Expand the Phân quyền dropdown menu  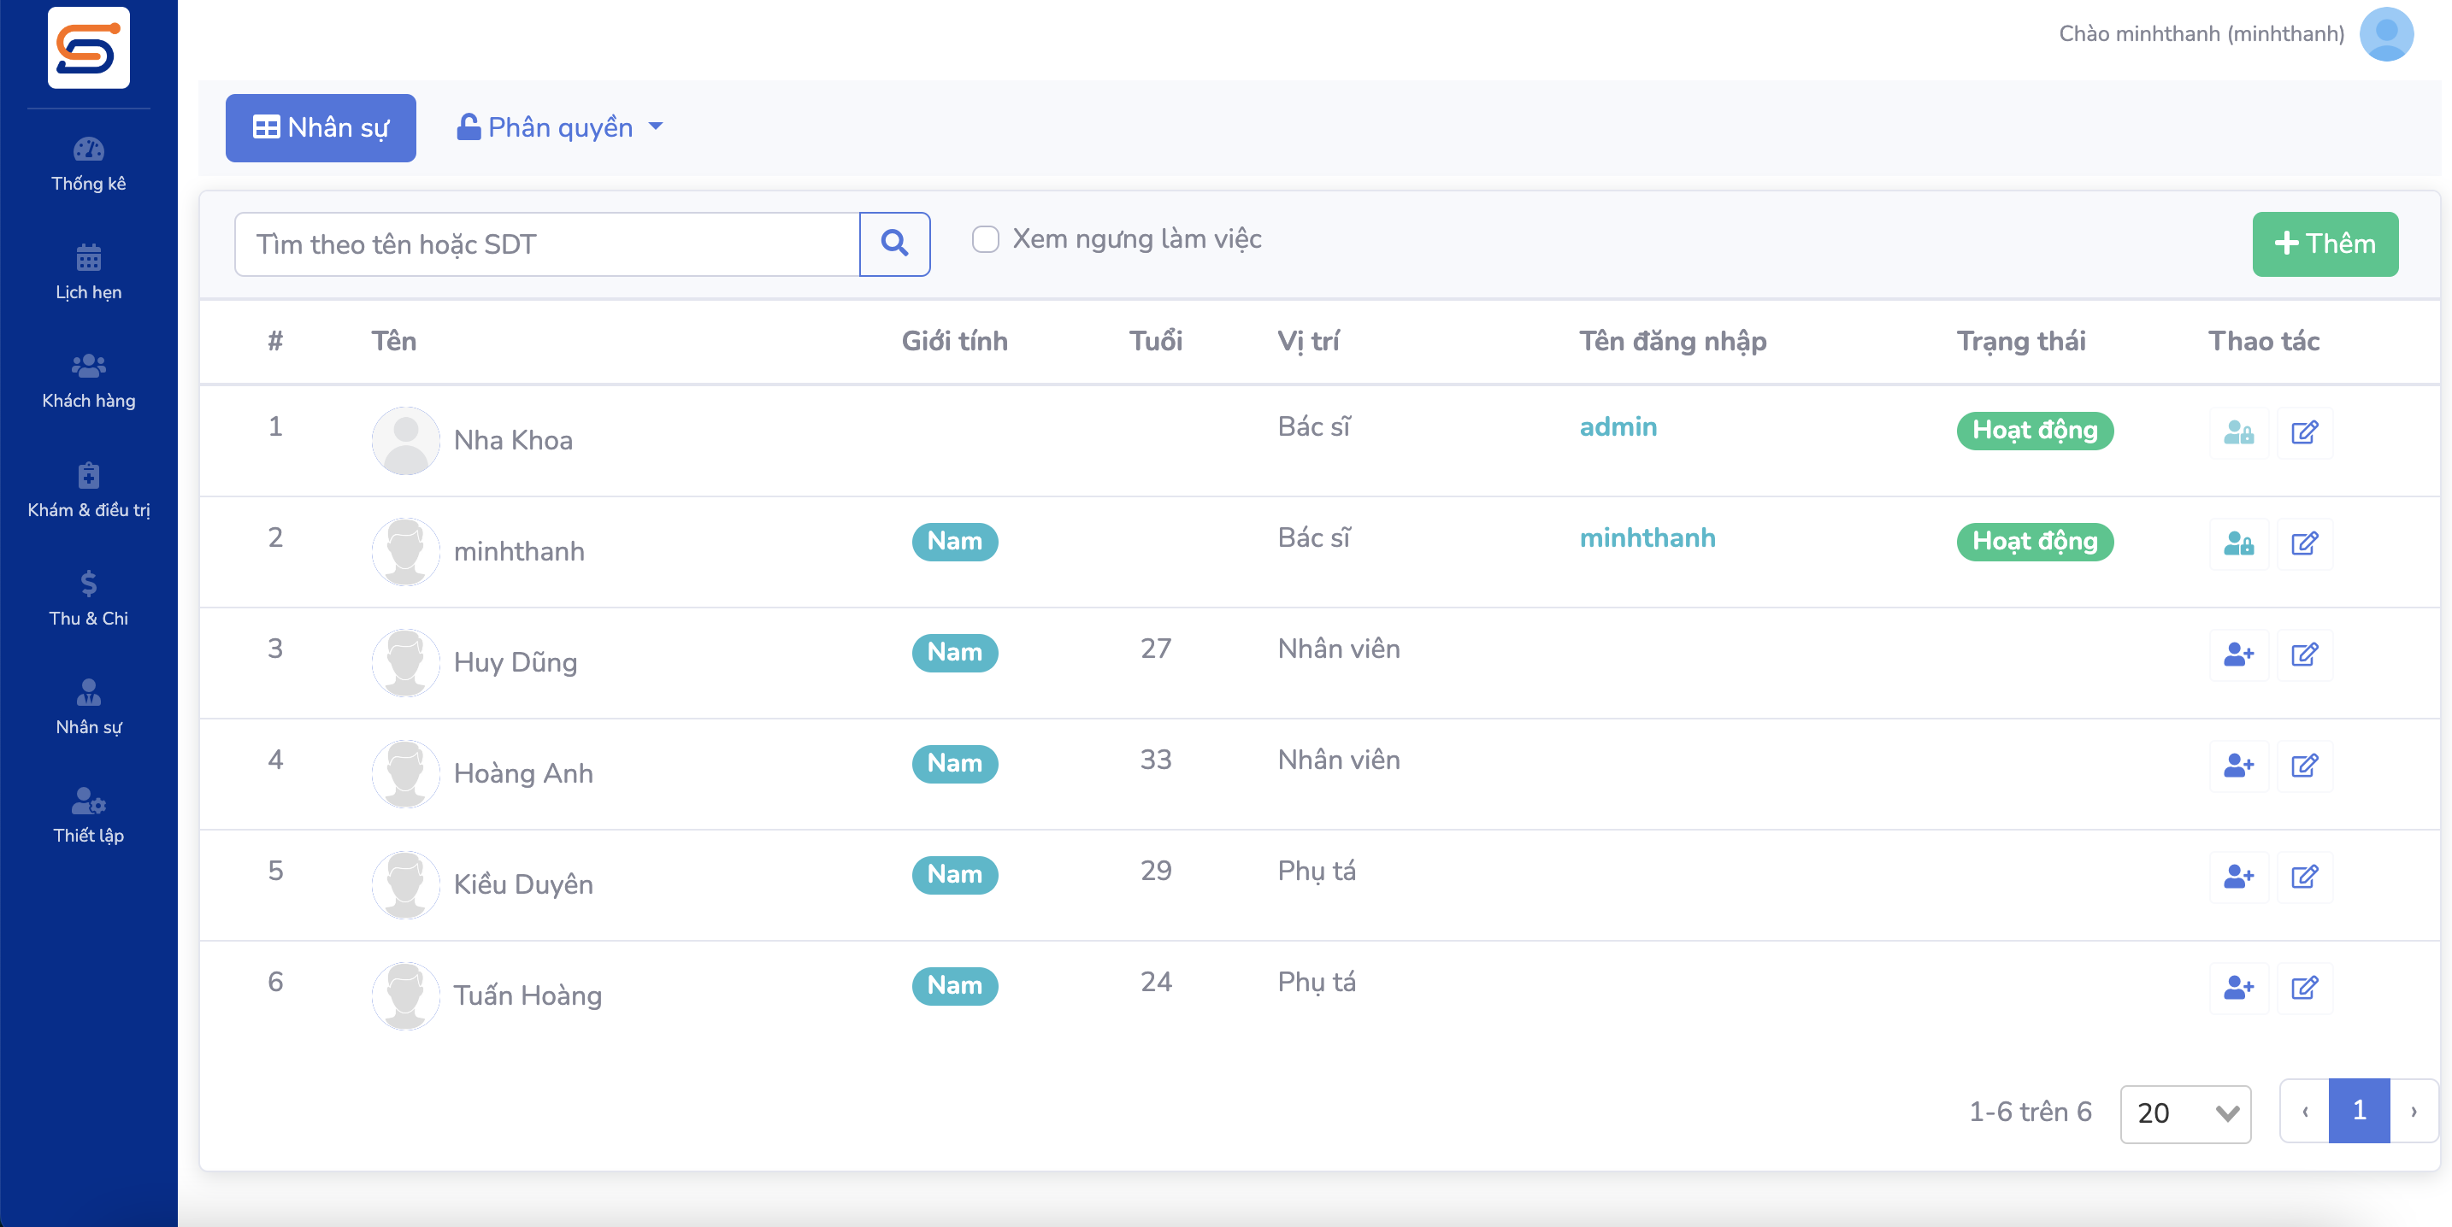(560, 127)
